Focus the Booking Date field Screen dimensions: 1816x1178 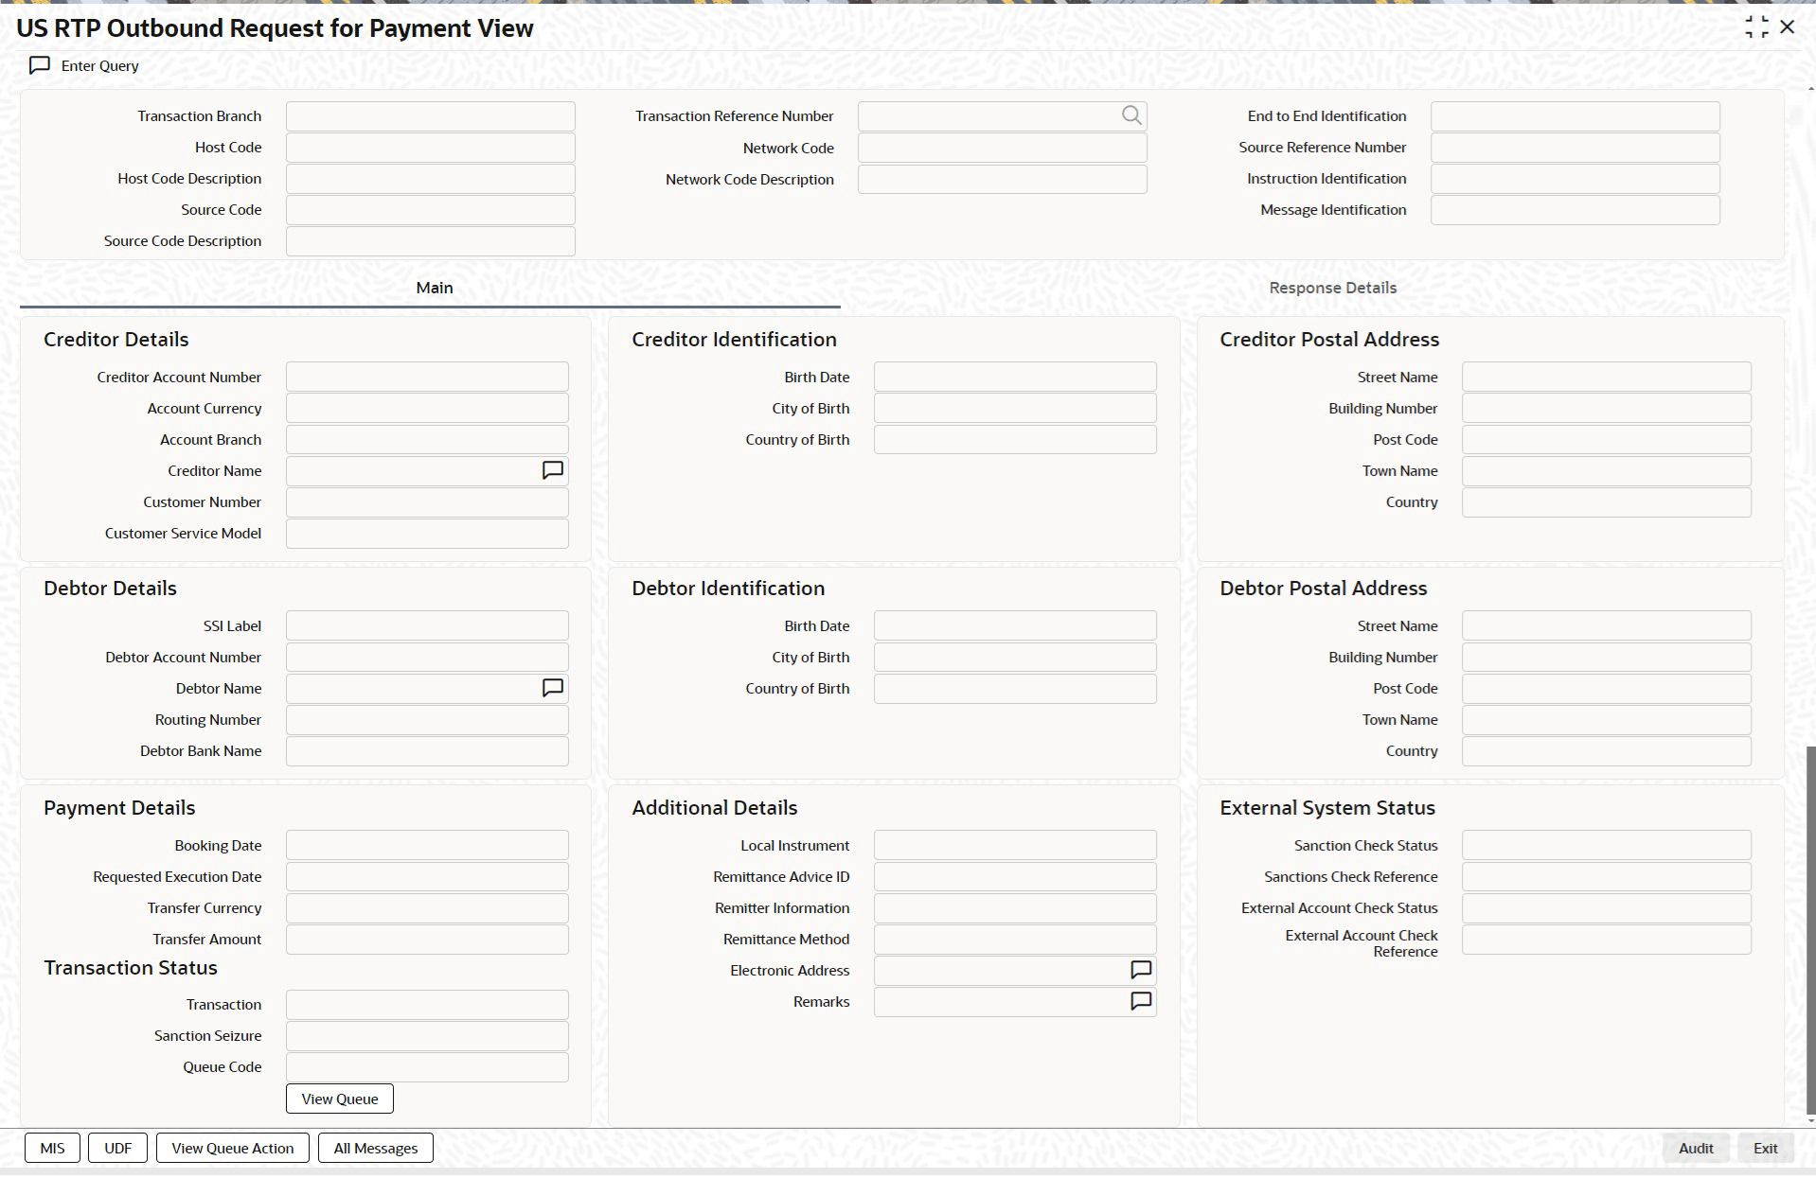427,845
